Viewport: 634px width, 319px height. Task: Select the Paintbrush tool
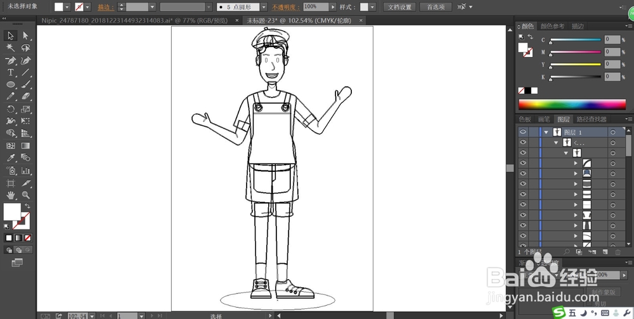(26, 85)
